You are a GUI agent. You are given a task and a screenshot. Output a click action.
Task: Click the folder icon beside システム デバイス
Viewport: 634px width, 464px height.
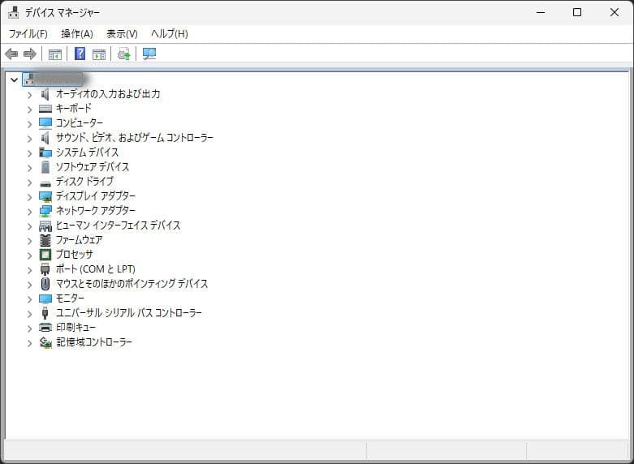[45, 153]
